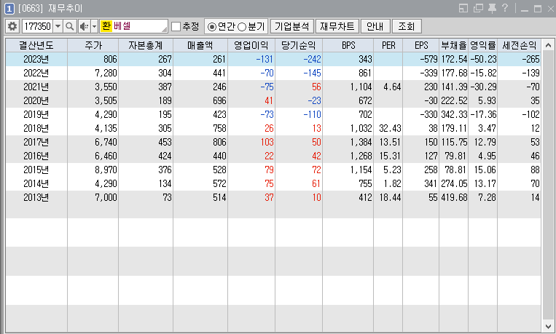Open help with the question mark icon
The image size is (556, 334).
coord(505,8)
